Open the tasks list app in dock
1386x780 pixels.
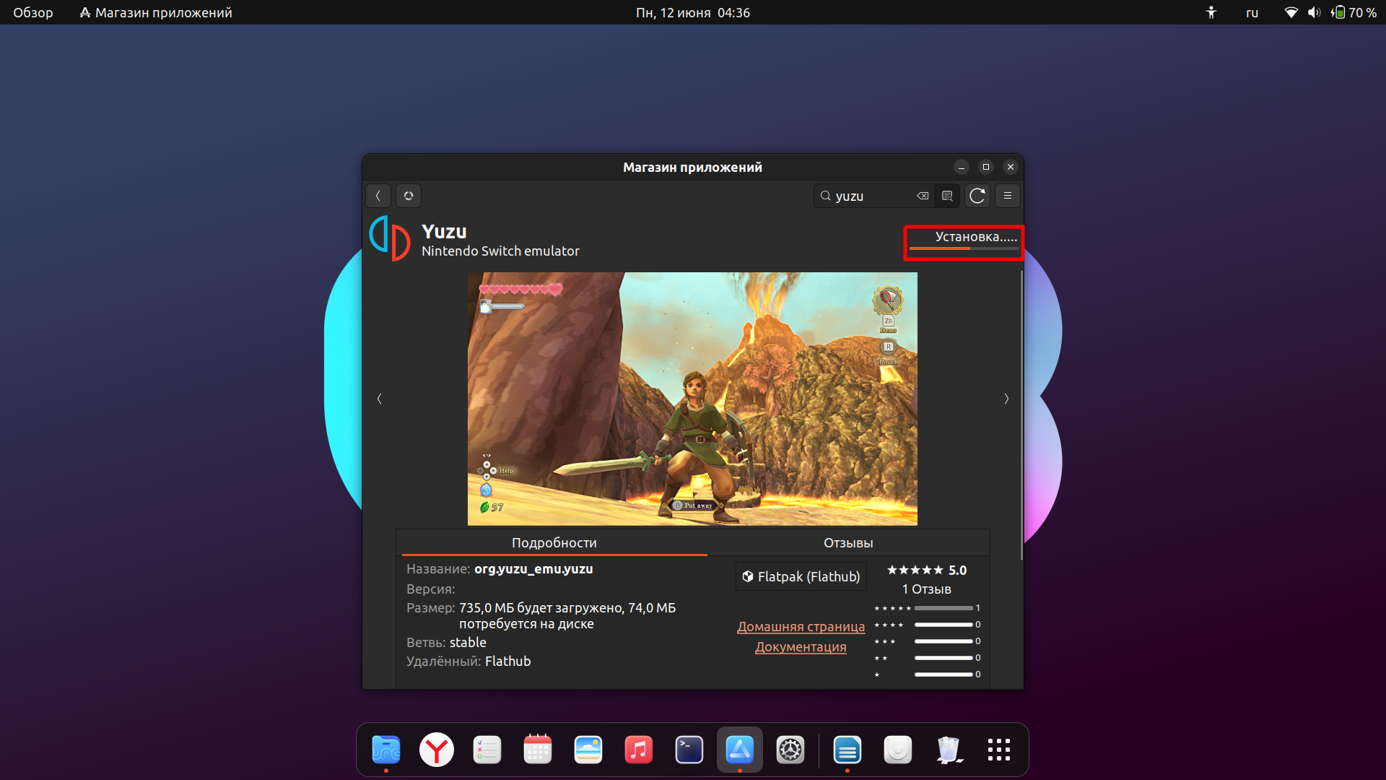point(487,750)
